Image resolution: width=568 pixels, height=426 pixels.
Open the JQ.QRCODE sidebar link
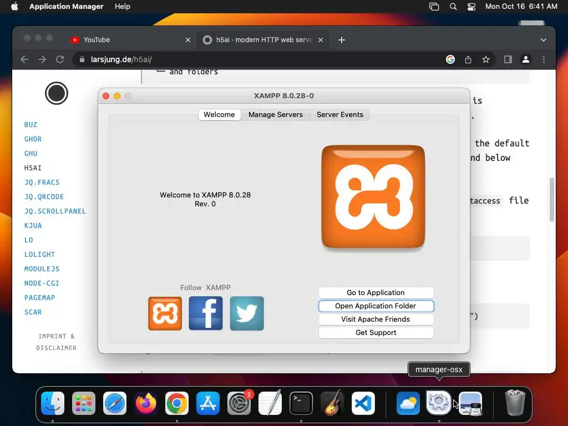click(44, 197)
